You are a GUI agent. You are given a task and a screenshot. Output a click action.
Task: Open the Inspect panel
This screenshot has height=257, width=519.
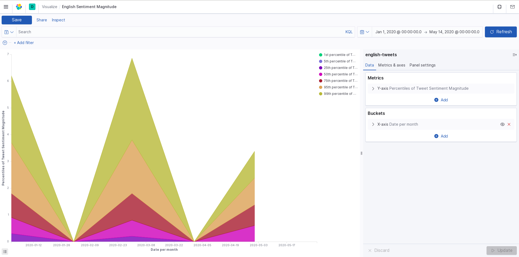click(58, 20)
